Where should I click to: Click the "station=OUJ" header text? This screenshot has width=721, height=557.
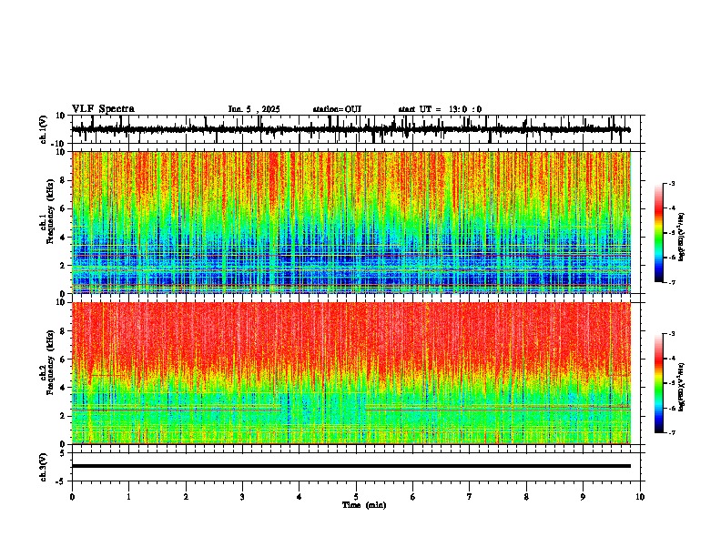coord(337,109)
